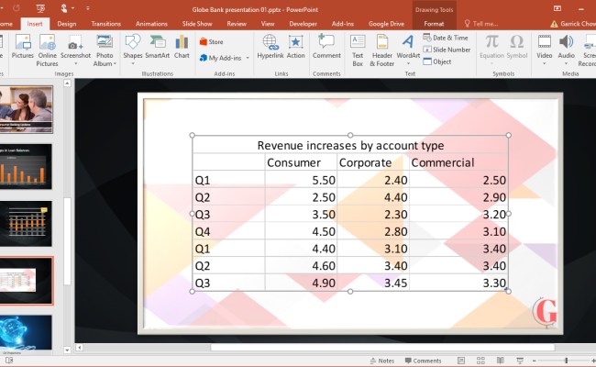Select the bar chart slide thumbnail
This screenshot has height=367, width=596.
[x=26, y=167]
